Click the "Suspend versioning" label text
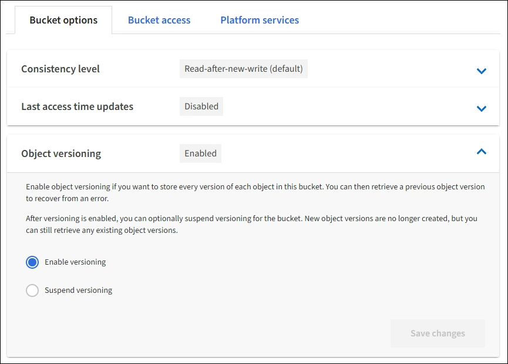Image resolution: width=508 pixels, height=364 pixels. [78, 290]
